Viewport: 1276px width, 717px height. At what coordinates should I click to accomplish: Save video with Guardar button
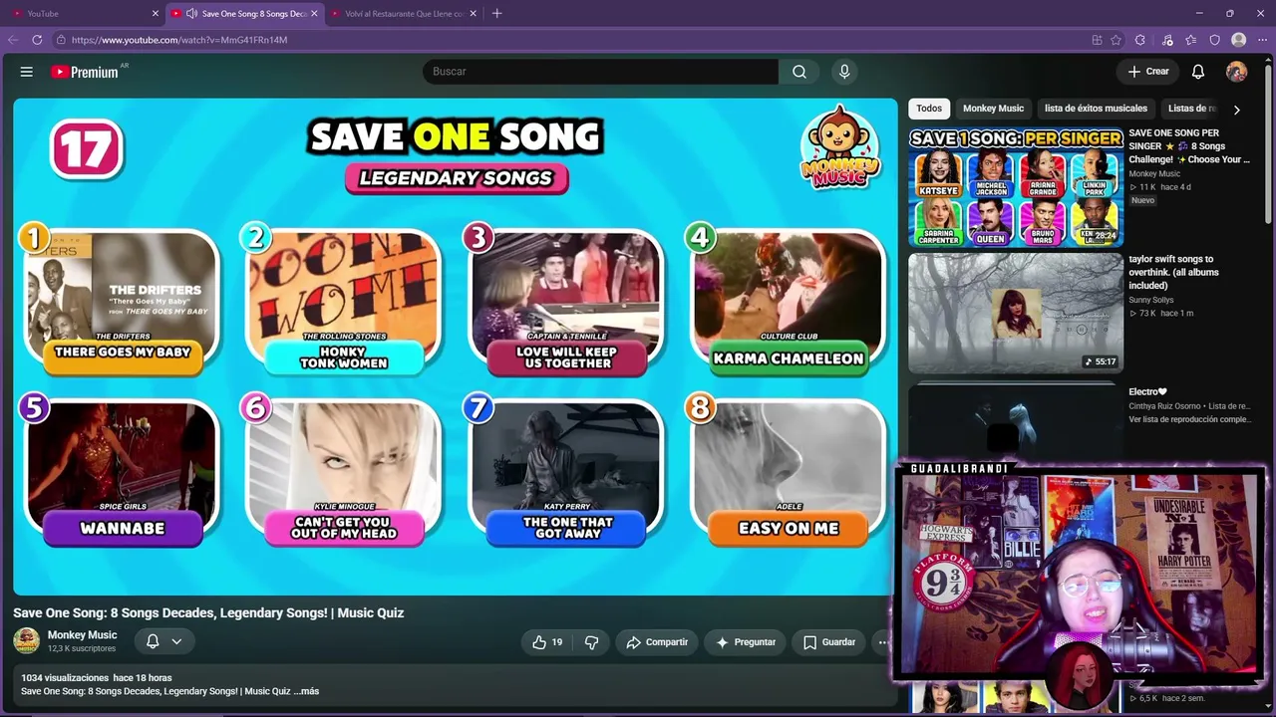(829, 642)
